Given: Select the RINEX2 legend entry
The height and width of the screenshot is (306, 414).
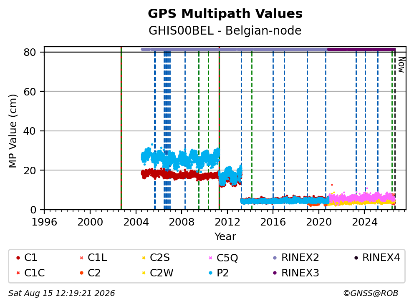Looking at the screenshot, I should 296,258.
